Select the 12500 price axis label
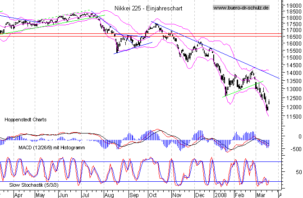 tap(294, 98)
